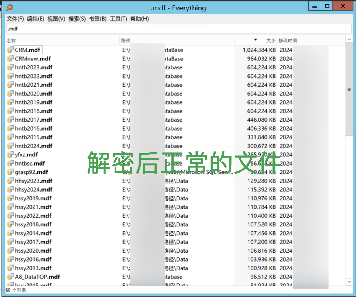Select the file name hssy2017.mdf
356x297 pixels.
click(33, 242)
